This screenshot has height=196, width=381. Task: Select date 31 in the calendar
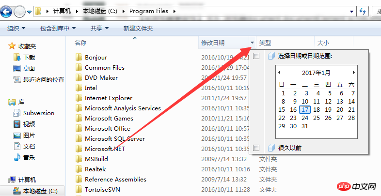click(x=305, y=126)
